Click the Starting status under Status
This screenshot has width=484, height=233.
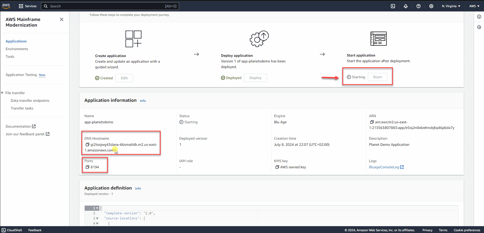(x=189, y=122)
